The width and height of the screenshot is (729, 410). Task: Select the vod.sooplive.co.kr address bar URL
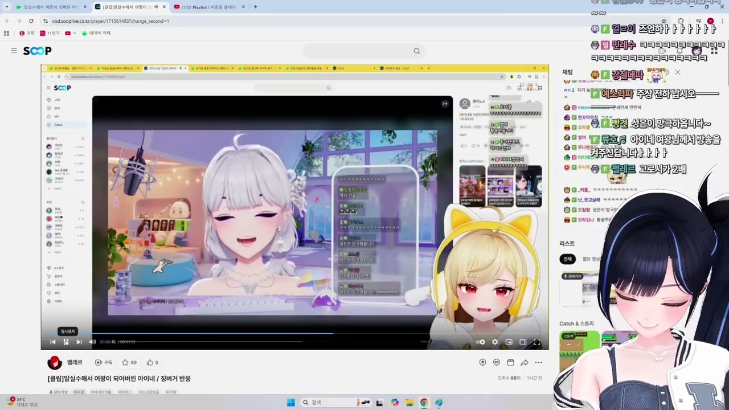pyautogui.click(x=110, y=21)
